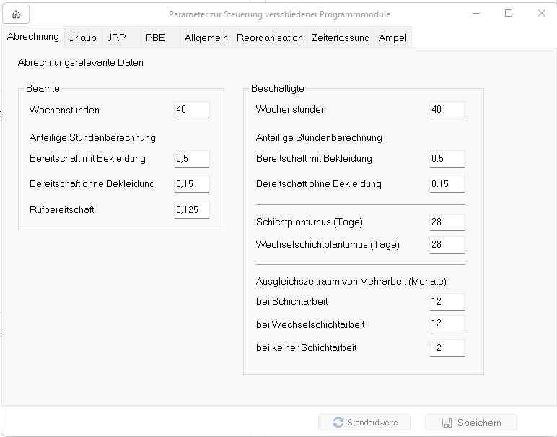
Task: Click the bei Wechselschichtarbeit label
Action: point(310,324)
